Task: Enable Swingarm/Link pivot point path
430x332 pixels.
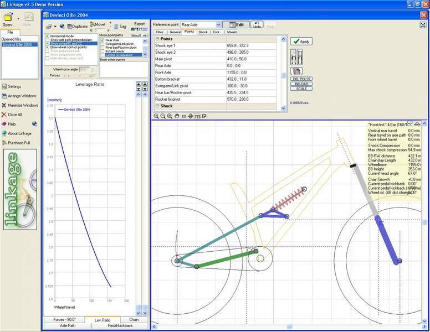Action: pyautogui.click(x=103, y=43)
